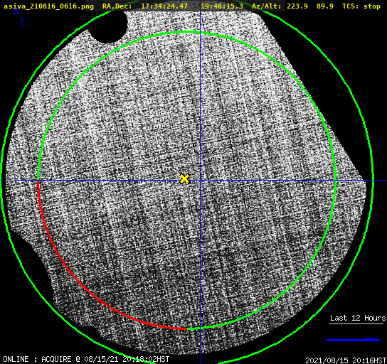The height and width of the screenshot is (364, 387).
Task: Click the ONLINE : ACQUIRE status line
Action: coord(86,359)
